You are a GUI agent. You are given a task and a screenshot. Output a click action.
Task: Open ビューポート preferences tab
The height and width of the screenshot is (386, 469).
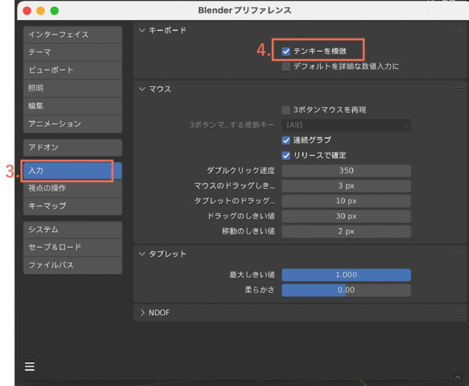pos(73,70)
